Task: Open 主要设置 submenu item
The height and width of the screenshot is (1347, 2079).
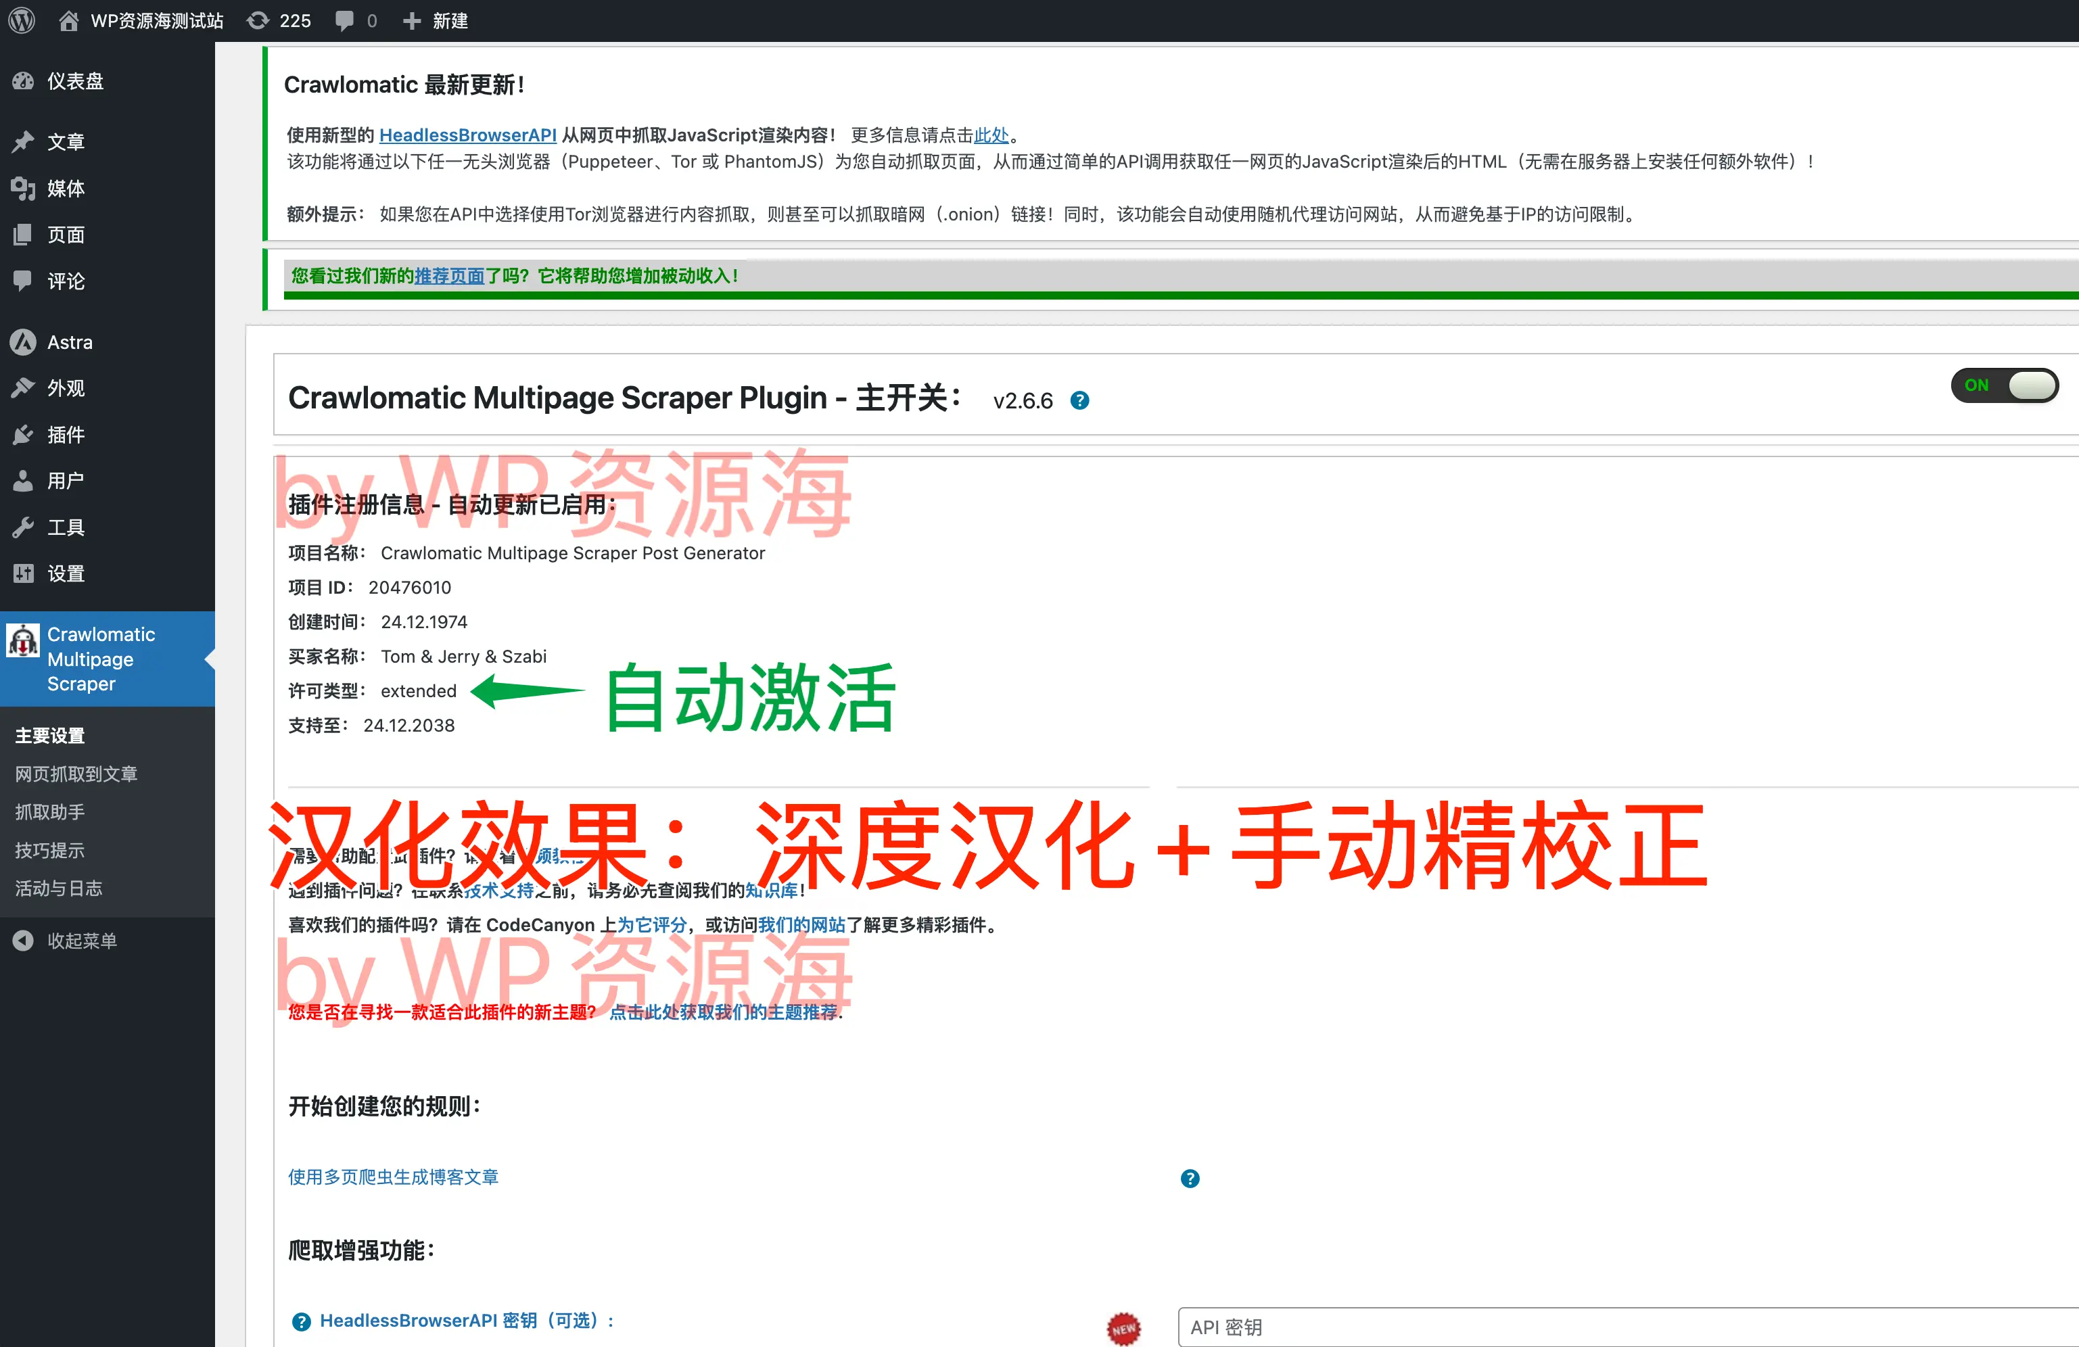Action: (x=50, y=736)
